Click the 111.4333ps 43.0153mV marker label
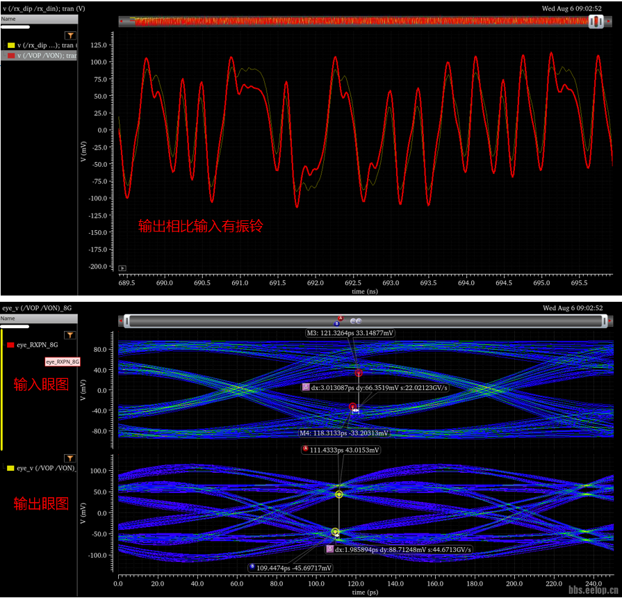The width and height of the screenshot is (622, 598). [x=341, y=450]
